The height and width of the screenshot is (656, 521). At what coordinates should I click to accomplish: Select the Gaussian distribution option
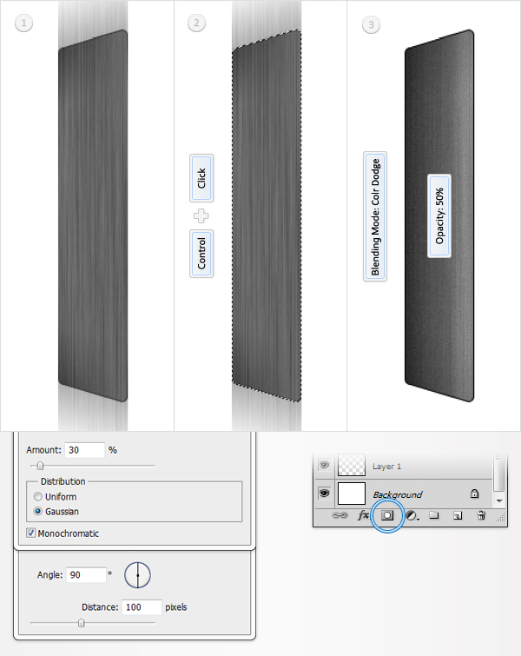pos(38,511)
